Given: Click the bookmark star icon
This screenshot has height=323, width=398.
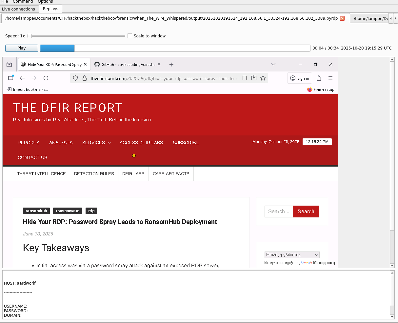Looking at the screenshot, I should click(263, 78).
